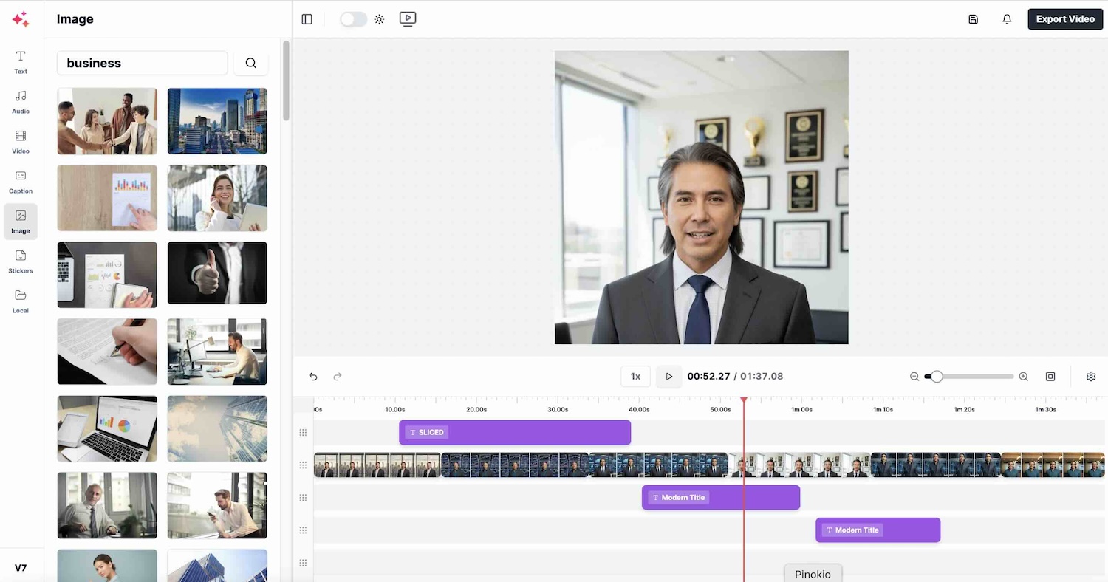The image size is (1108, 582).
Task: Enable the switch in the top toolbar
Action: 353,19
